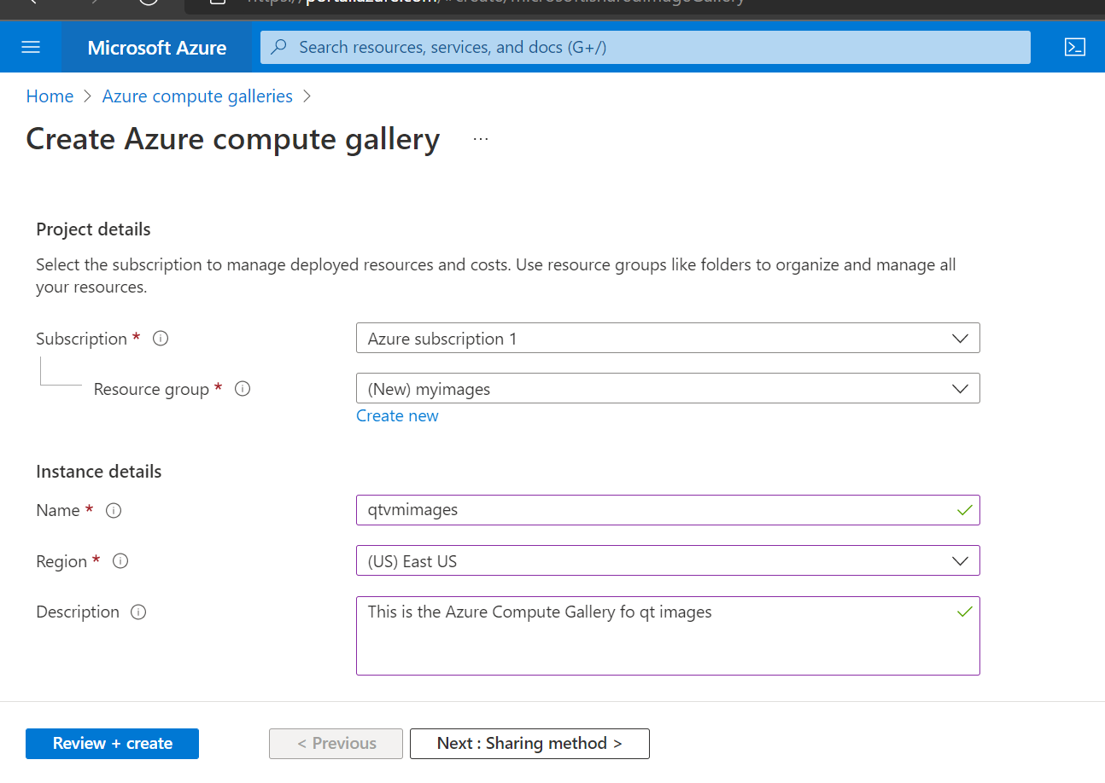Image resolution: width=1105 pixels, height=783 pixels.
Task: Click the Microsoft Azure logo text
Action: [x=157, y=48]
